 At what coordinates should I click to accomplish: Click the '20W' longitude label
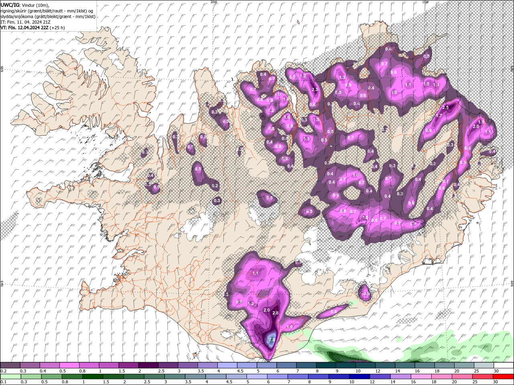pyautogui.click(x=214, y=2)
